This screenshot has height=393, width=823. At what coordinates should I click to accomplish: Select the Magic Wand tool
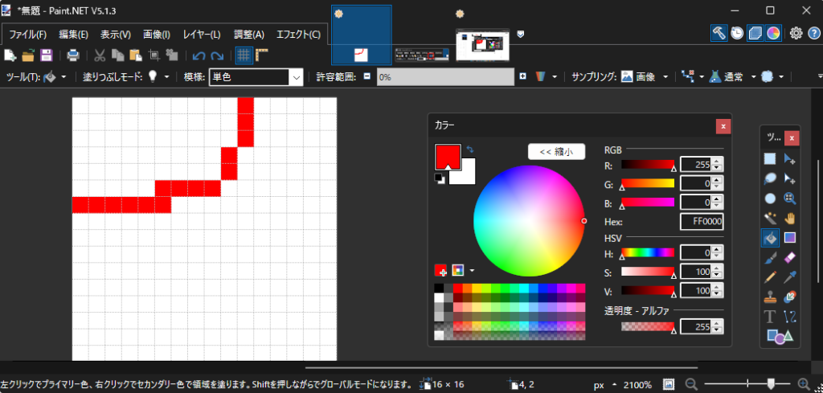coord(770,218)
